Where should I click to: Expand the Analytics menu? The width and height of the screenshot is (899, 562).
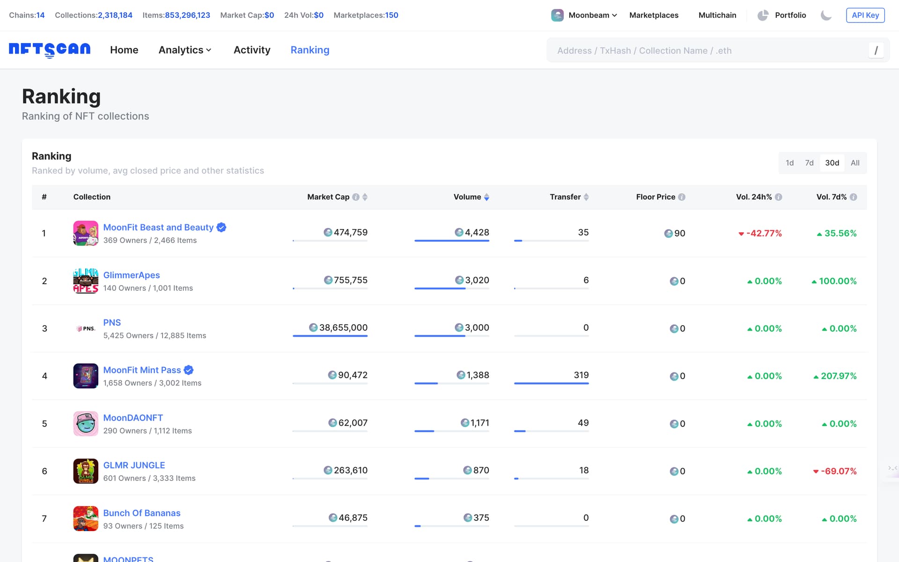[x=185, y=50]
